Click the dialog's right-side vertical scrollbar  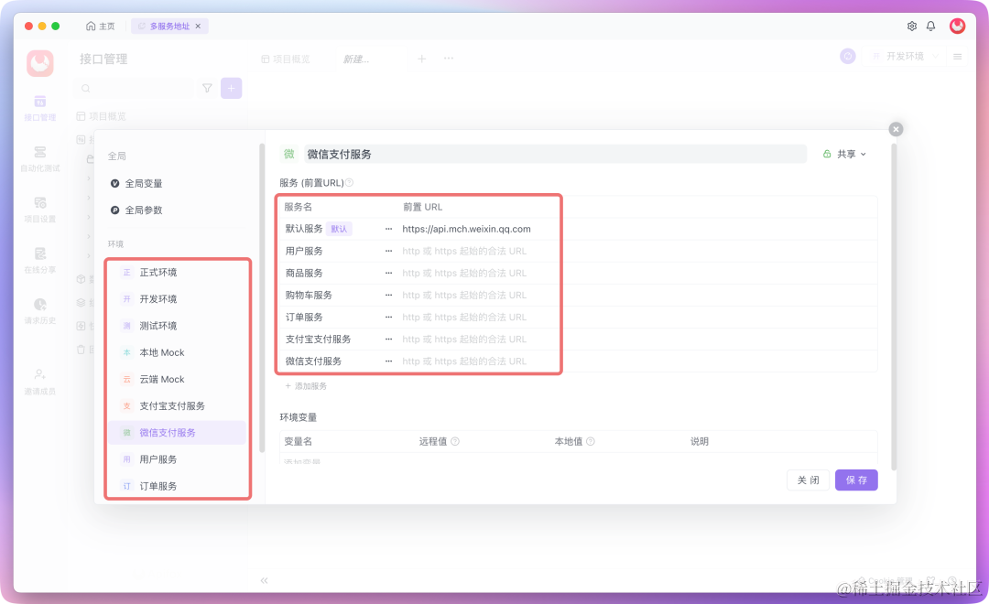coord(894,307)
